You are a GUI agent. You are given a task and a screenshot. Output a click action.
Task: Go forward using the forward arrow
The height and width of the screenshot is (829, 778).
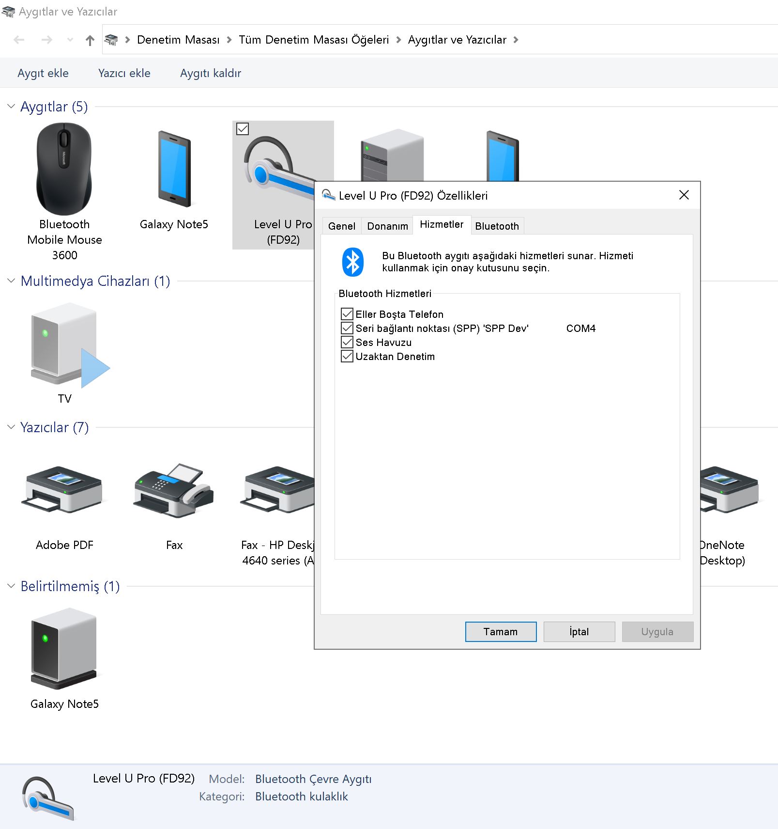(x=46, y=40)
